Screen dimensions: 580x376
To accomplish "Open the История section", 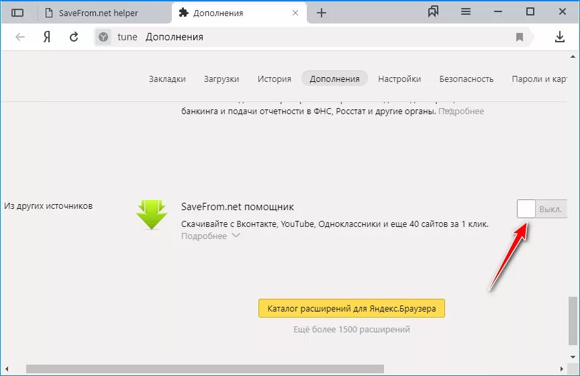I will [274, 79].
